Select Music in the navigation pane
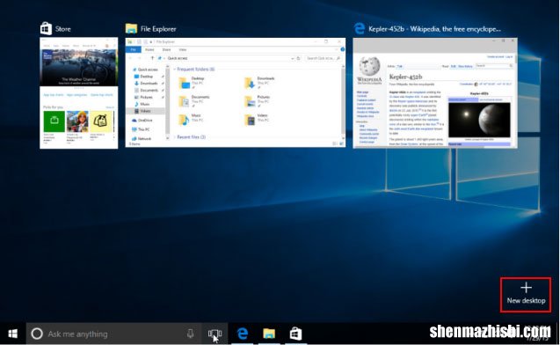 142,104
